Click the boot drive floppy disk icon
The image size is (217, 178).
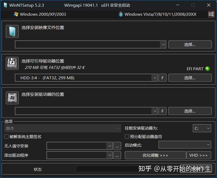(x=12, y=63)
